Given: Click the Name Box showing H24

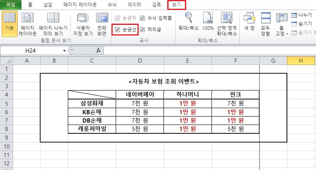Looking at the screenshot, I should point(31,50).
